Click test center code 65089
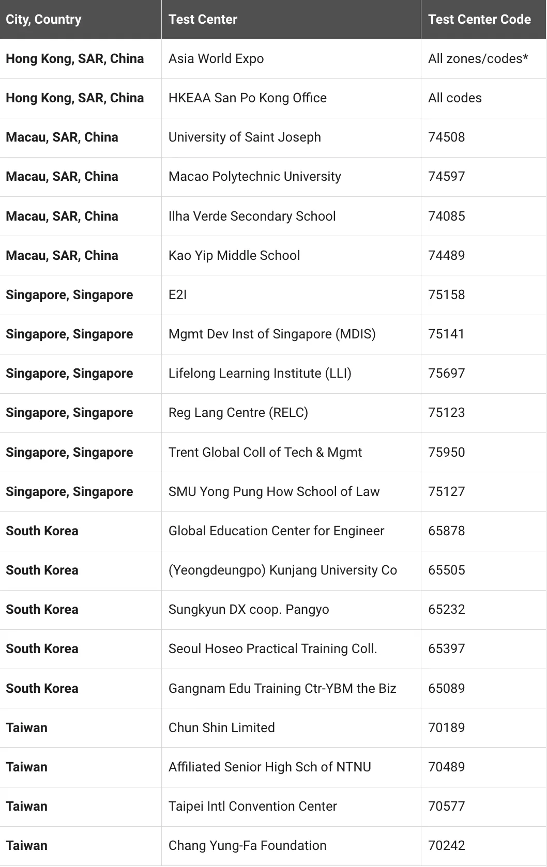The height and width of the screenshot is (867, 547). click(x=446, y=689)
